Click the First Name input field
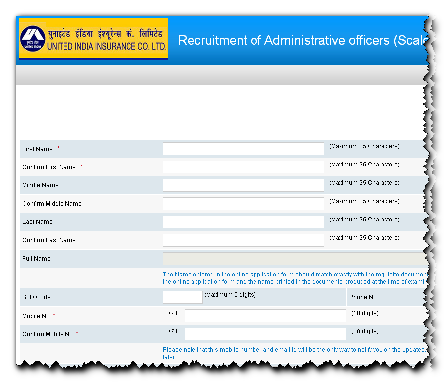Image resolution: width=447 pixels, height=385 pixels. 243,148
